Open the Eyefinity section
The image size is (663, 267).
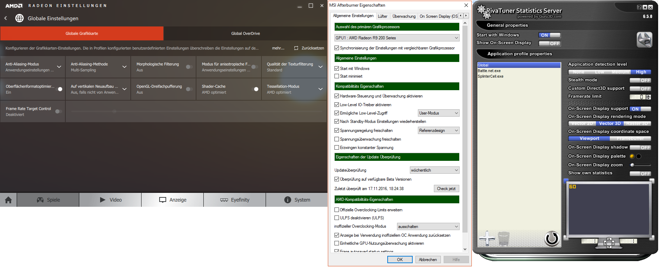[x=235, y=200]
